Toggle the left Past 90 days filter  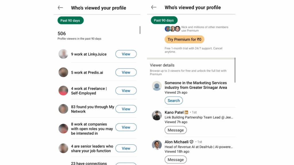pos(70,20)
